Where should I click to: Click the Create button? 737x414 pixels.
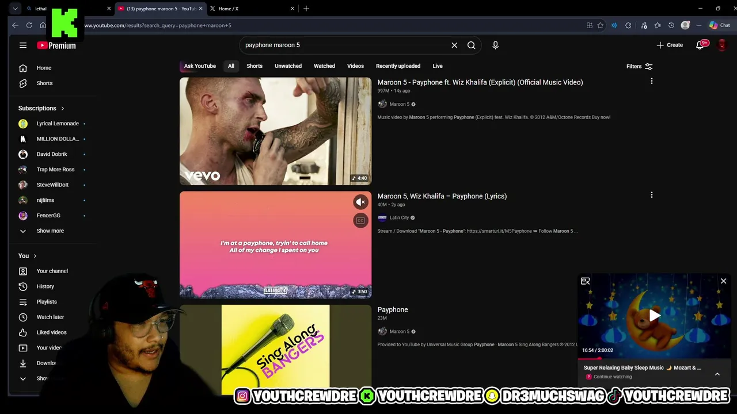tap(670, 45)
